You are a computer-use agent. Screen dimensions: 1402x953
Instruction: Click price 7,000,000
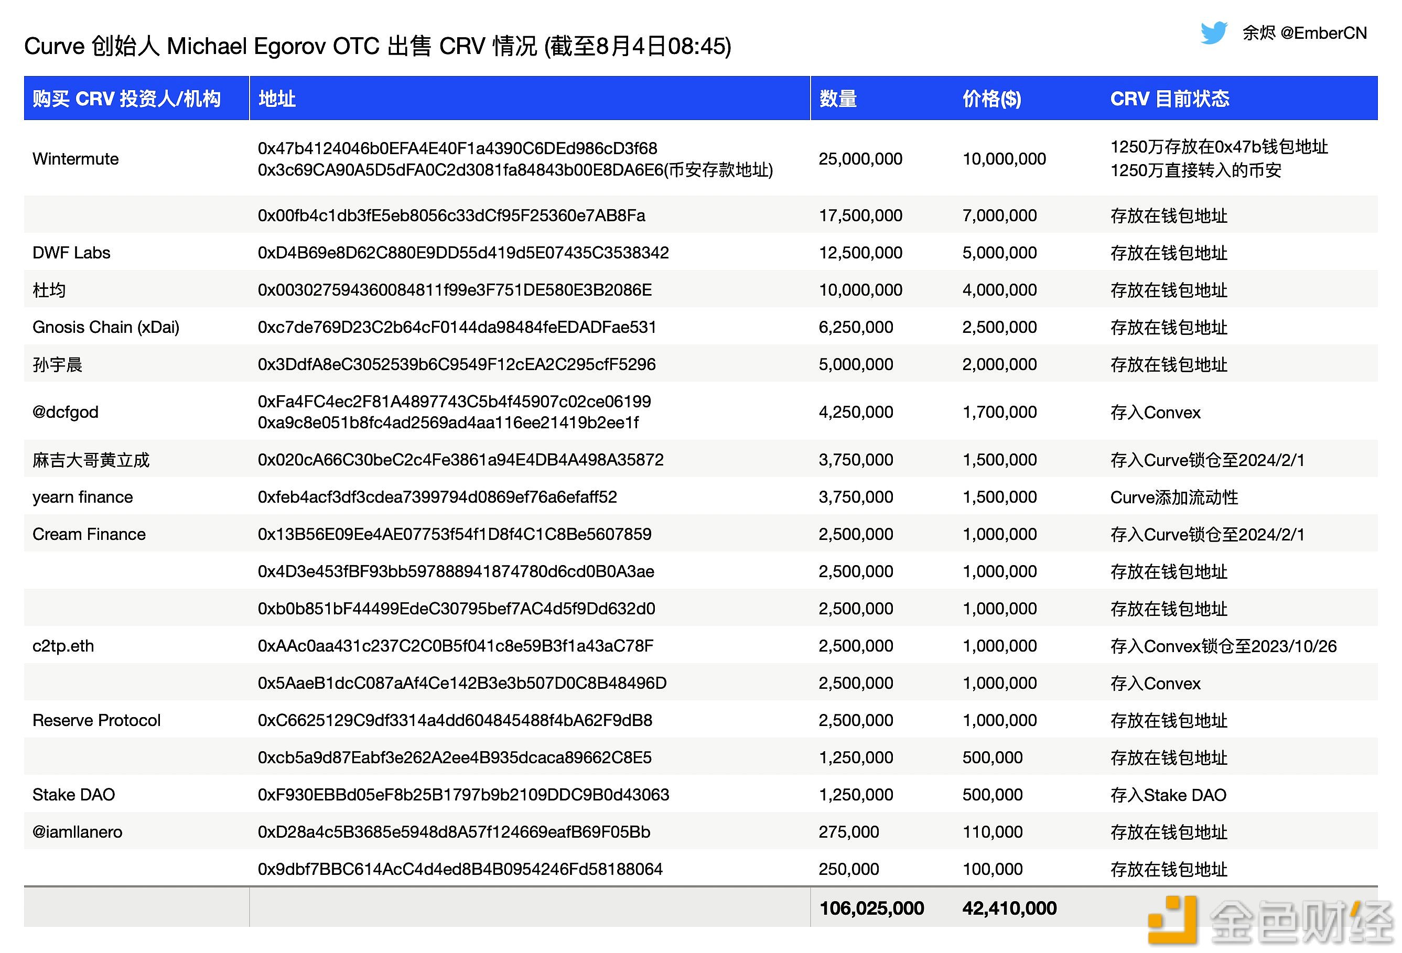(x=1000, y=216)
